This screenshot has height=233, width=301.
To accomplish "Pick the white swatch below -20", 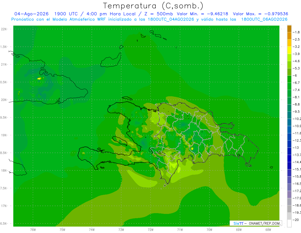I will (x=289, y=223).
